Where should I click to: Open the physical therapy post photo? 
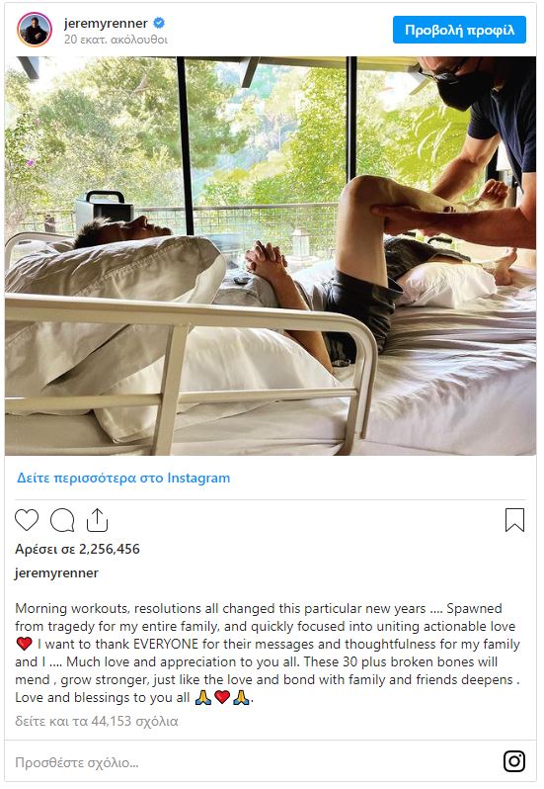click(271, 256)
